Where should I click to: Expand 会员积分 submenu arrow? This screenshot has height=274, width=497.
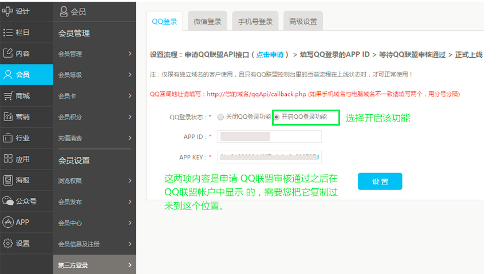(x=129, y=116)
